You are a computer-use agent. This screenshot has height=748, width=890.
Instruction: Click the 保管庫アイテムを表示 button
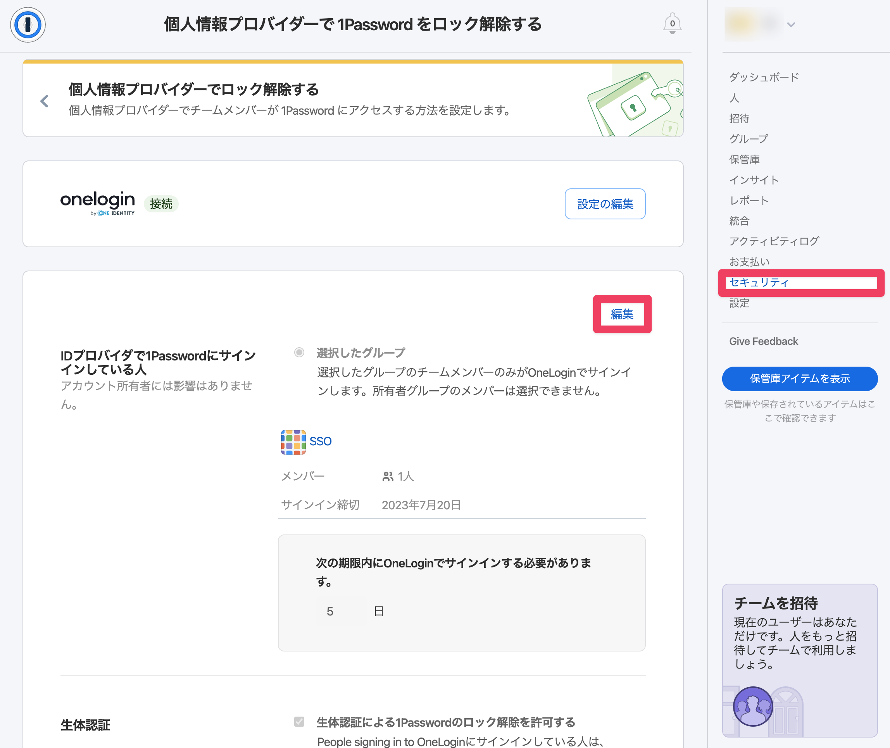click(x=800, y=379)
